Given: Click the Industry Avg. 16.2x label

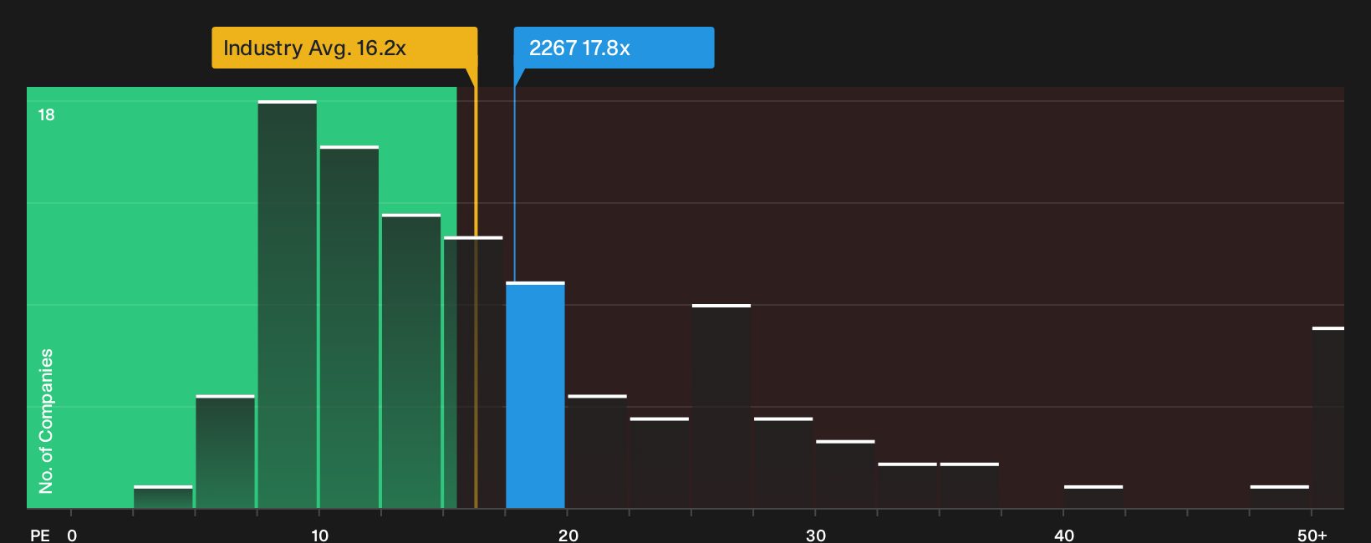Looking at the screenshot, I should pyautogui.click(x=344, y=48).
